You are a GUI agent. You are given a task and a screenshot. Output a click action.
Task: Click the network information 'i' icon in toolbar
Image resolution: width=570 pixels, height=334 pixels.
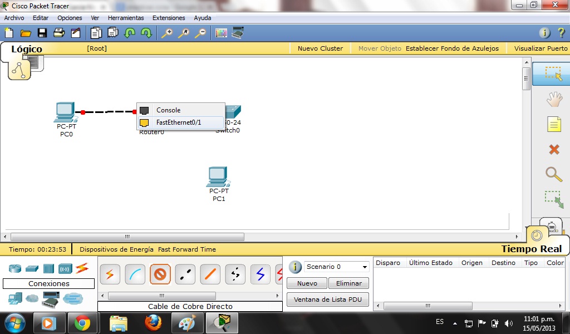(x=544, y=33)
